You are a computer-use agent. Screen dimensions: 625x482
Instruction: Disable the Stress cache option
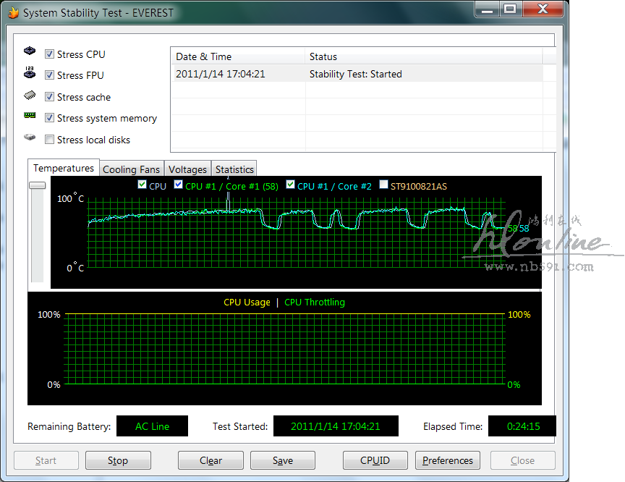point(49,96)
